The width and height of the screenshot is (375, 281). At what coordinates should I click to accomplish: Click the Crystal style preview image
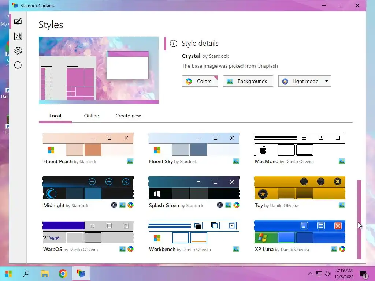tap(99, 70)
